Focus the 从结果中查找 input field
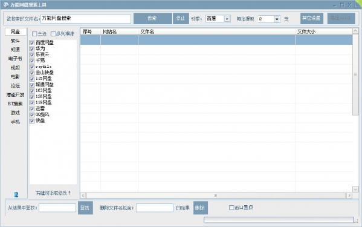Image resolution: width=362 pixels, height=227 pixels. pyautogui.click(x=57, y=208)
